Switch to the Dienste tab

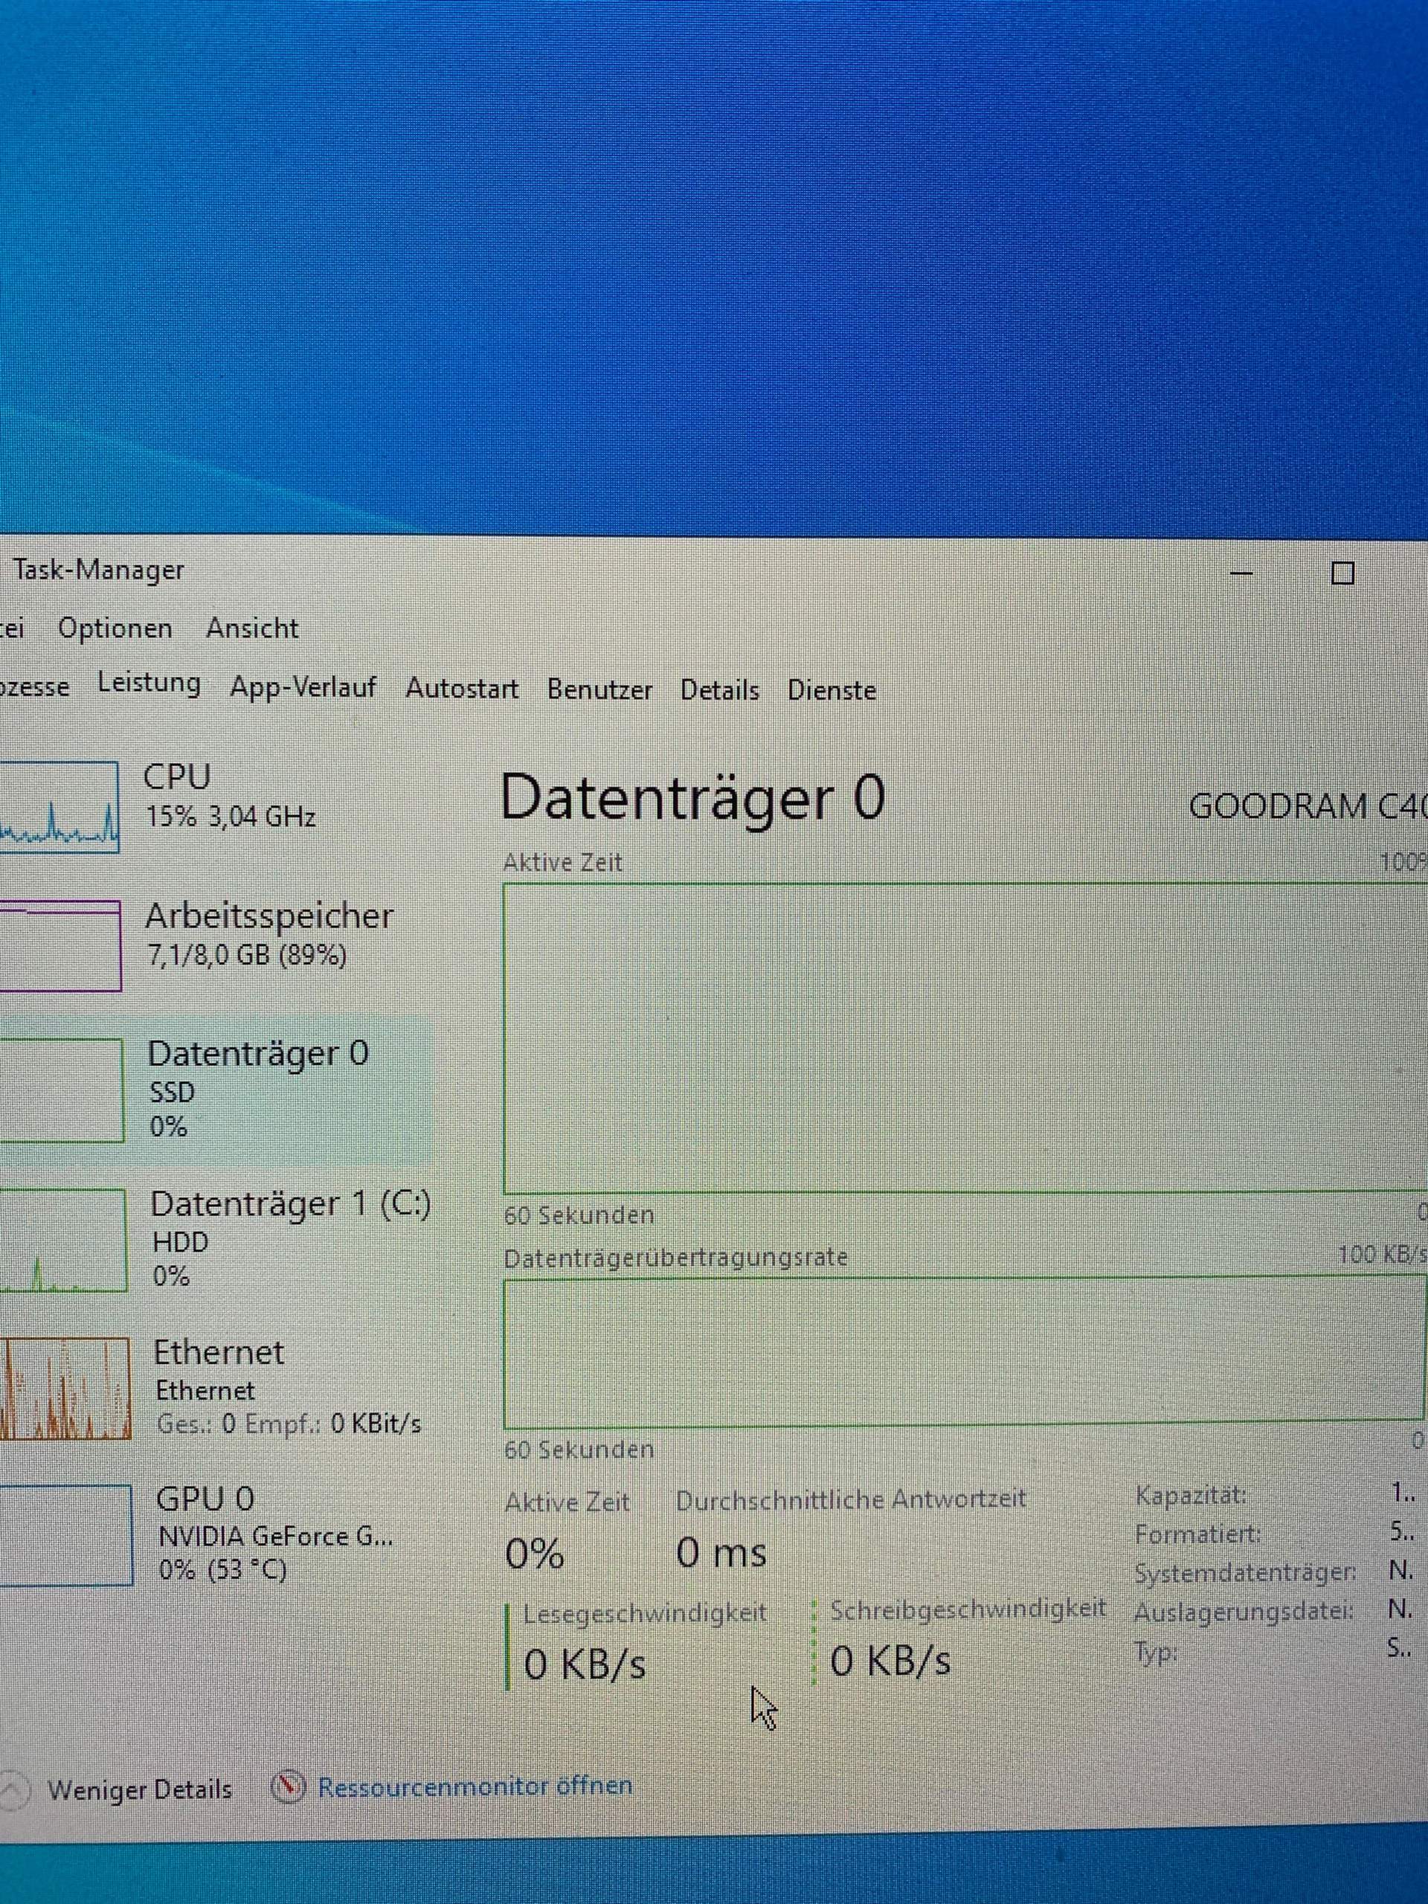click(832, 689)
